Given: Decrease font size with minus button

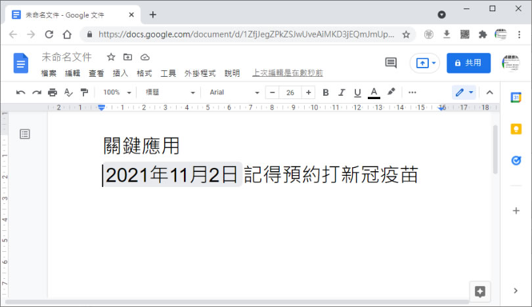Looking at the screenshot, I should click(272, 92).
